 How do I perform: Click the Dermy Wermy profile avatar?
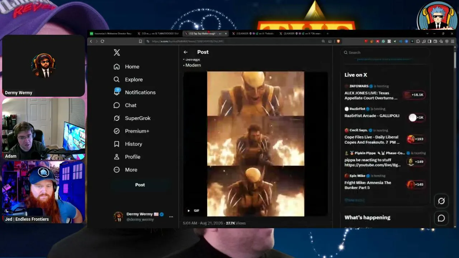118,216
